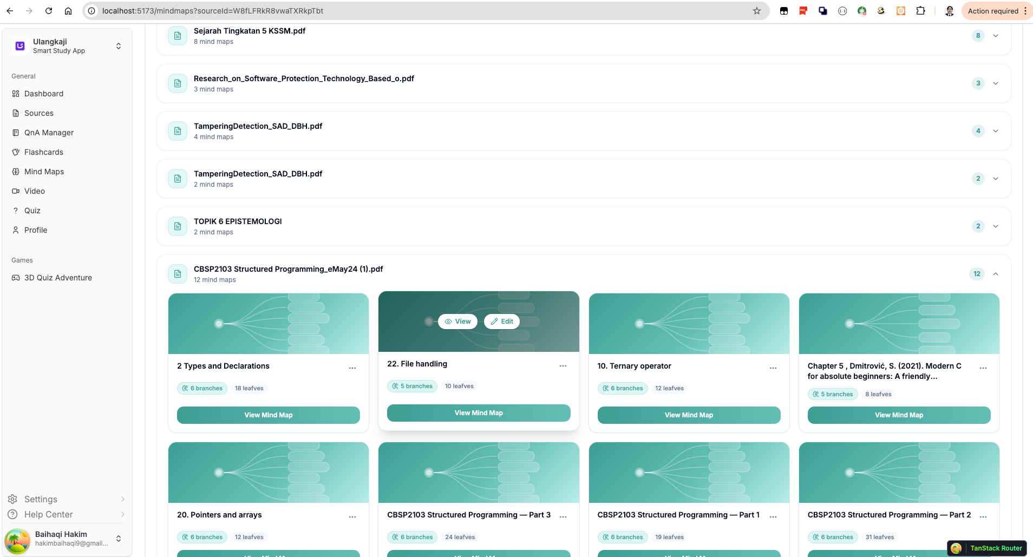Click the Edit button on File handling thumbnail
The width and height of the screenshot is (1033, 557).
[502, 322]
